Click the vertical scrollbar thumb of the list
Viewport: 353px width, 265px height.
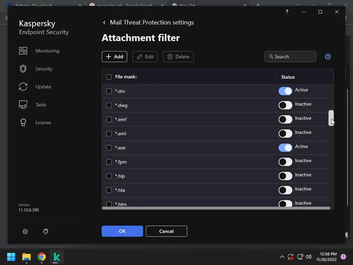331,118
